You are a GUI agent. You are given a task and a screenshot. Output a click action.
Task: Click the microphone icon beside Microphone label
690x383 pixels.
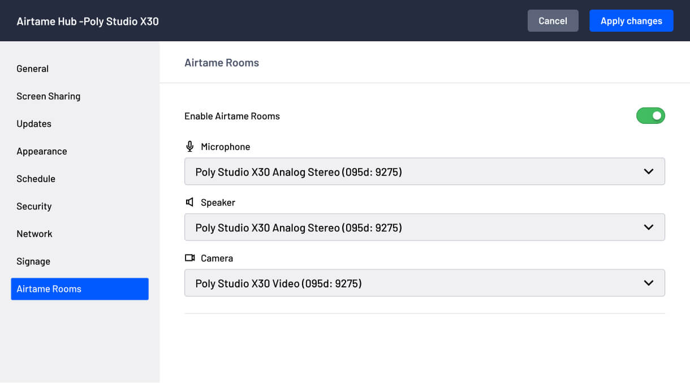190,147
